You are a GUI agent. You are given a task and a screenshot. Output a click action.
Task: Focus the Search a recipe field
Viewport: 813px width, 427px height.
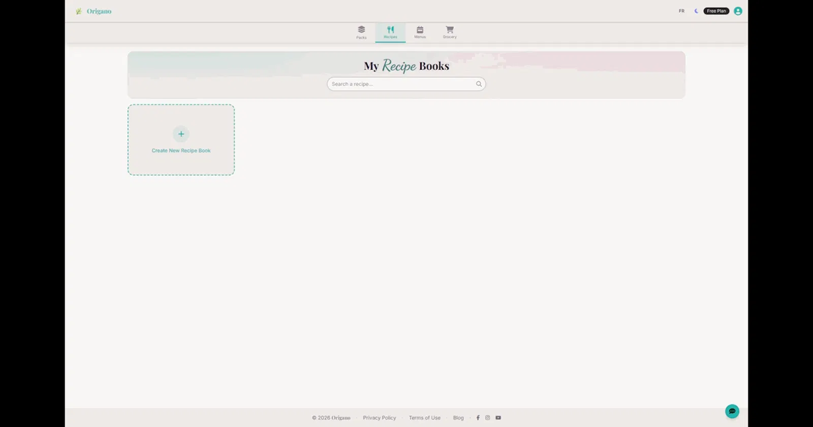(x=406, y=84)
